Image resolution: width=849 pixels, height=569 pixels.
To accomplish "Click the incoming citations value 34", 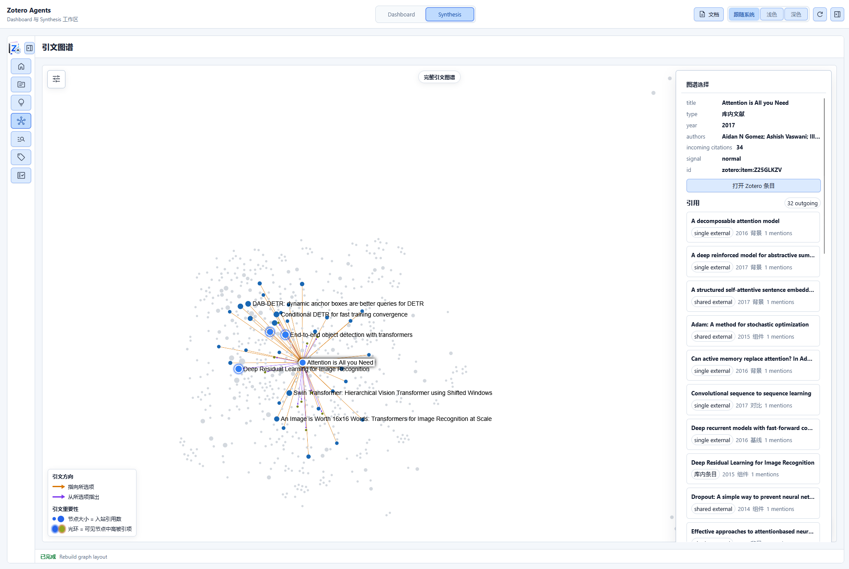I will (739, 147).
